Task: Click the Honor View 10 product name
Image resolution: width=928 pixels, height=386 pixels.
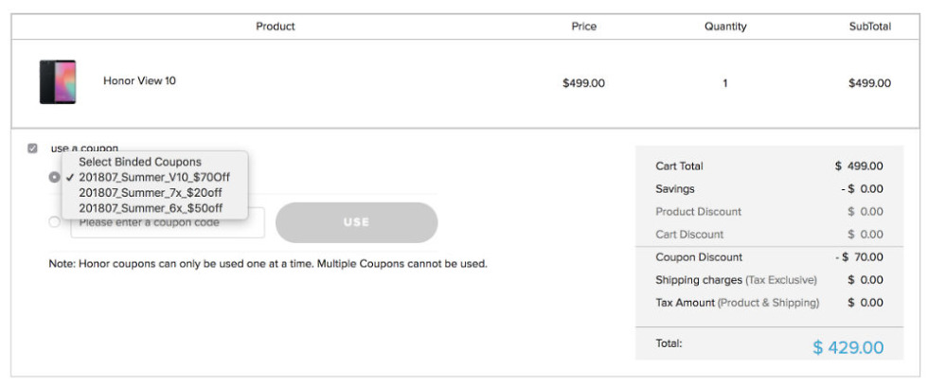Action: [139, 81]
